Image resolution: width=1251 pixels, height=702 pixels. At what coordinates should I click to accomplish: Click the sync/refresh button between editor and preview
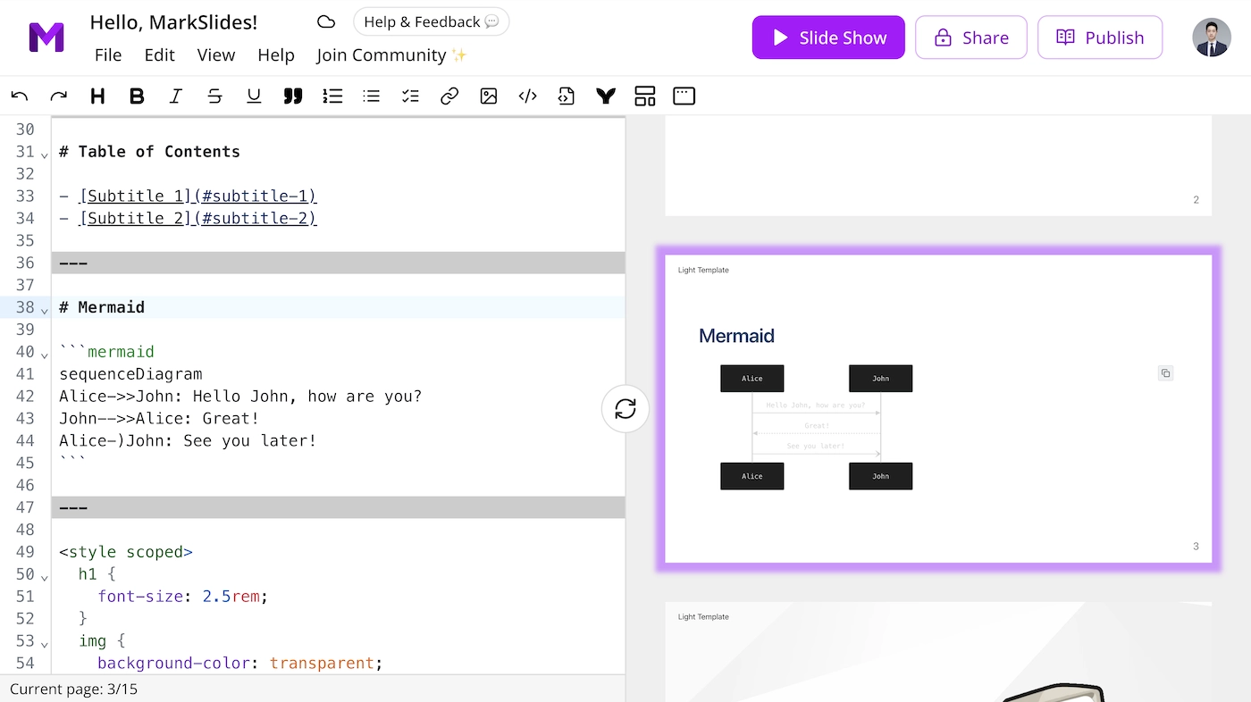click(x=625, y=408)
